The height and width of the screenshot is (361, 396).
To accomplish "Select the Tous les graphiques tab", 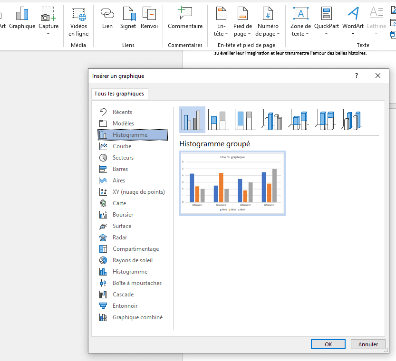I will coord(119,94).
